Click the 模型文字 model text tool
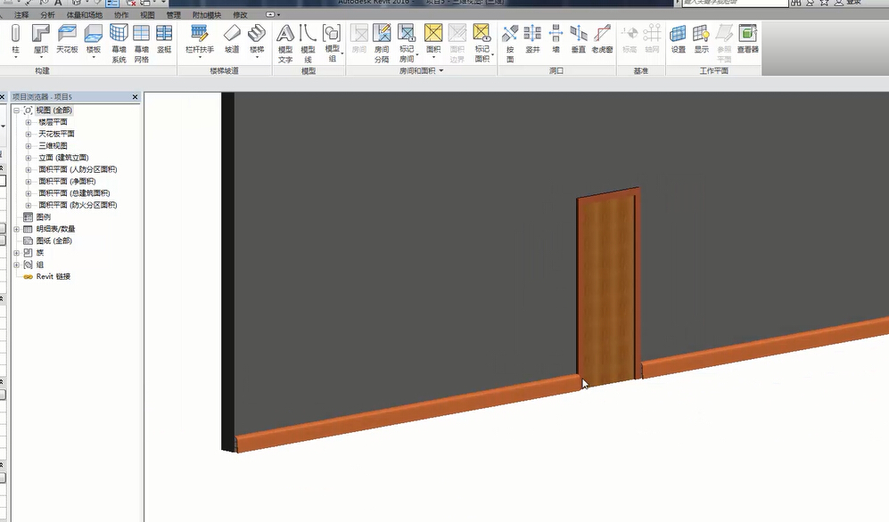This screenshot has height=522, width=889. (x=285, y=43)
